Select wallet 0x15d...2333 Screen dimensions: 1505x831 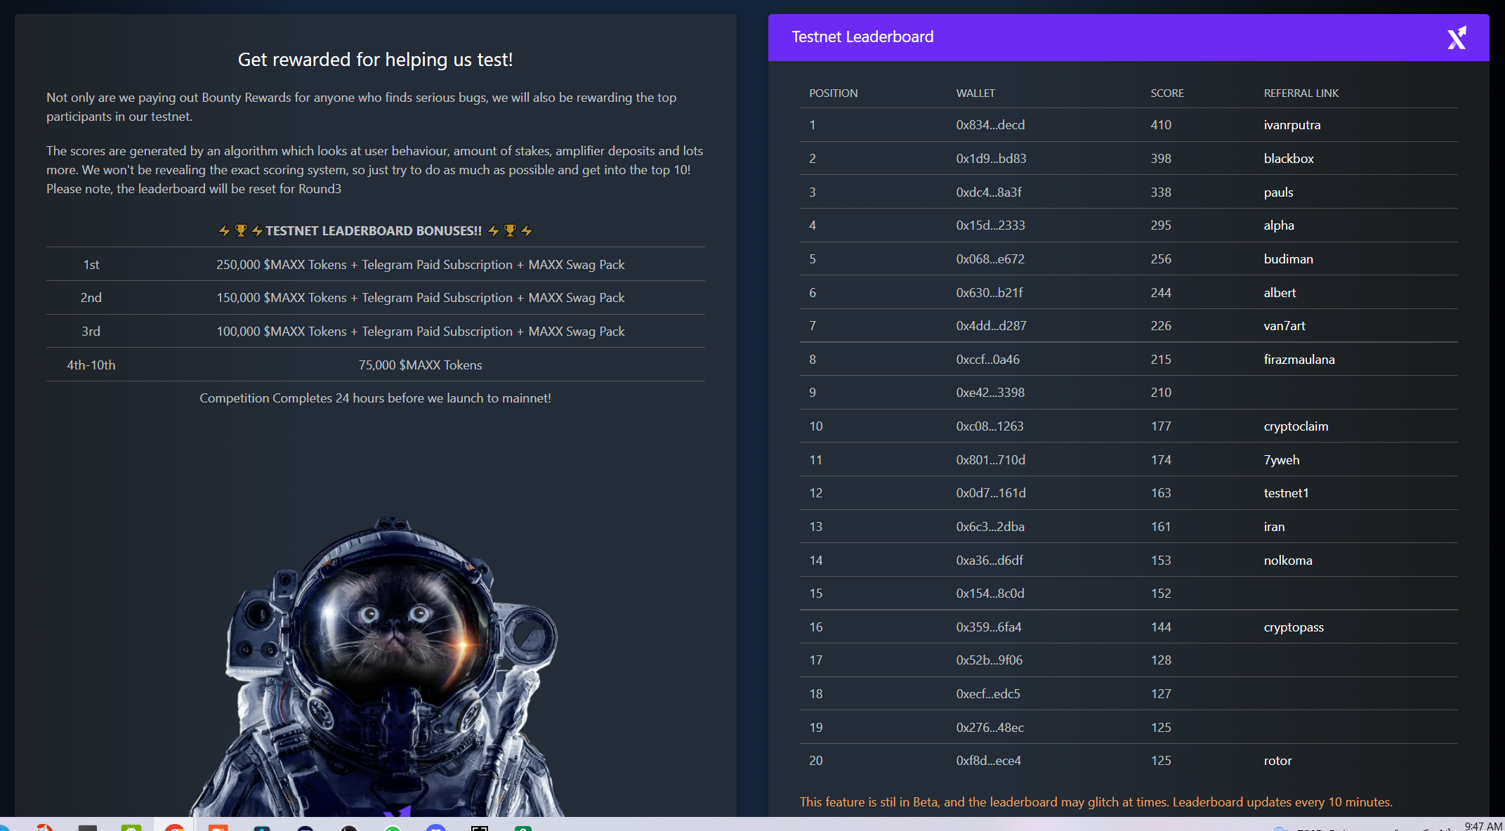990,225
